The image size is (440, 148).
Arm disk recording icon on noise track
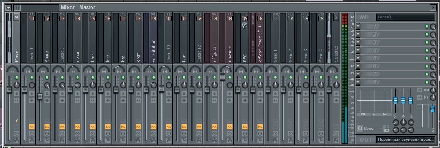tap(77, 140)
